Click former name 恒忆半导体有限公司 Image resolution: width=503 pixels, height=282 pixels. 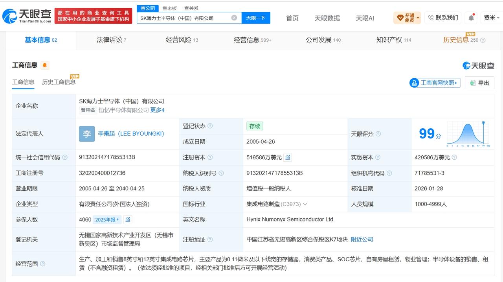point(124,110)
